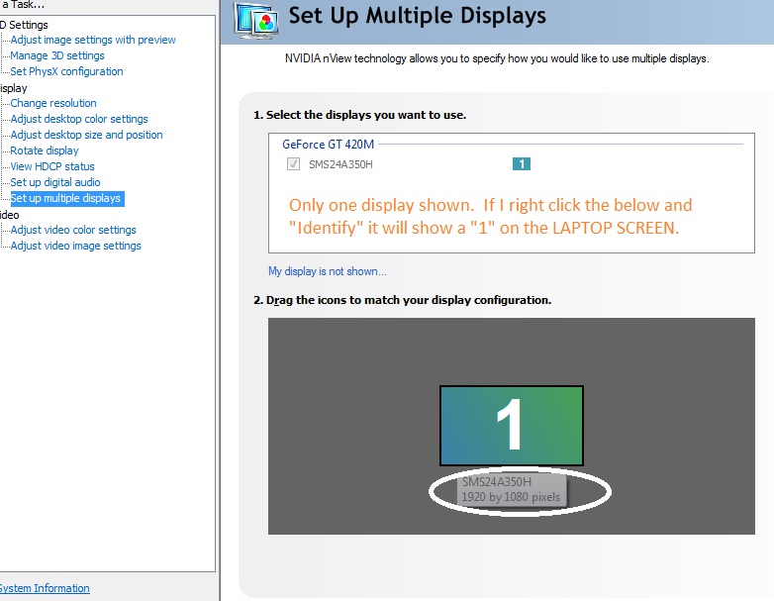Viewport: 774px width, 601px height.
Task: Open Adjust image settings with preview
Action: click(x=93, y=40)
